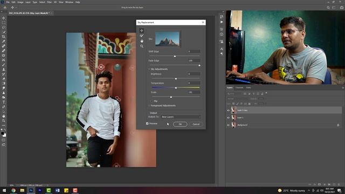The height and width of the screenshot is (194, 345).
Task: Open the Actions play panel icon
Action: [222, 22]
